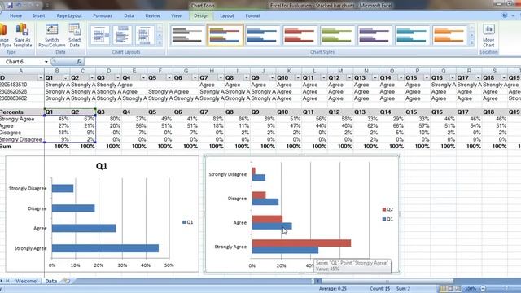Click the cell showing 45% under Q1
The height and width of the screenshot is (293, 521).
(57, 119)
